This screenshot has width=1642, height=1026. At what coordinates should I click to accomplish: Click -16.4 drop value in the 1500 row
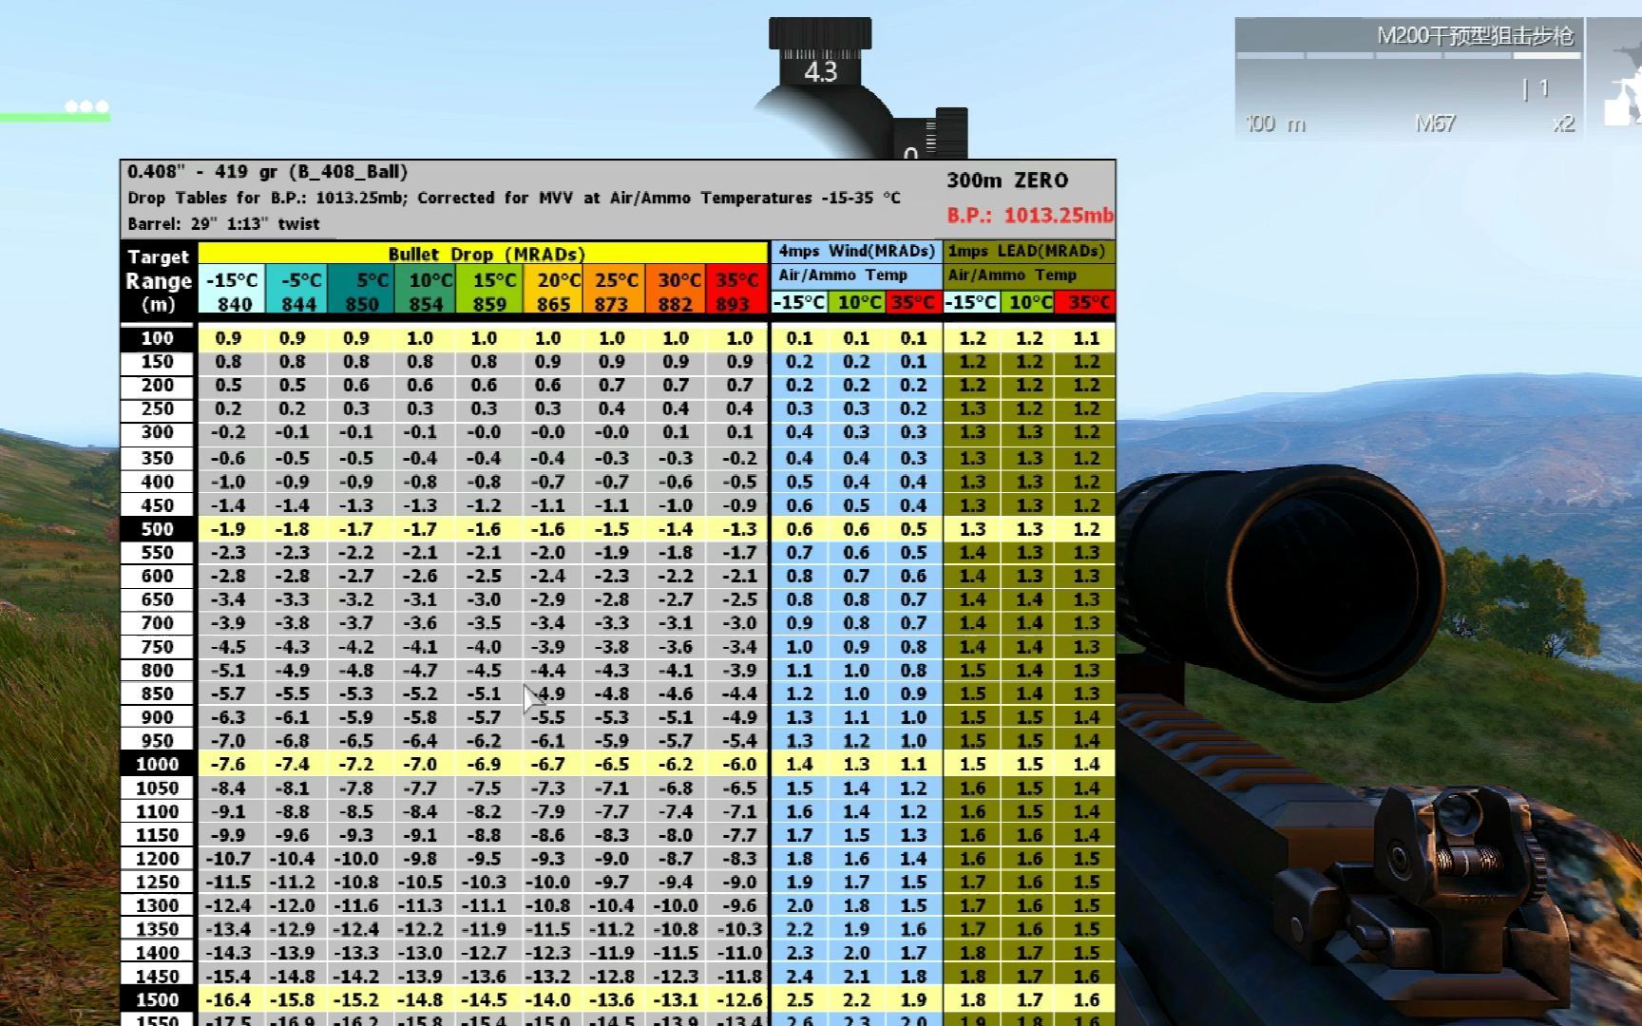228,1000
